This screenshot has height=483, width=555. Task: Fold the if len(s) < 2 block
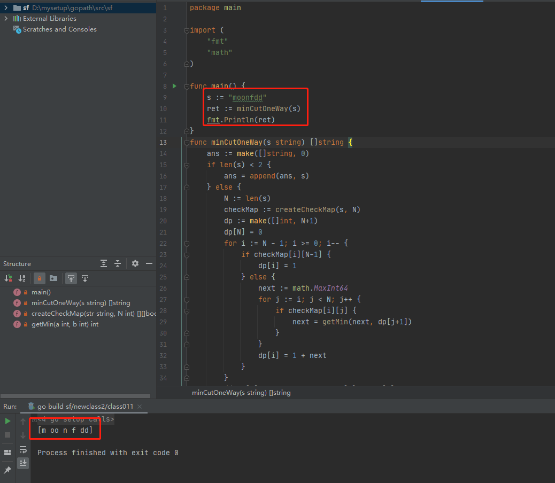[187, 165]
